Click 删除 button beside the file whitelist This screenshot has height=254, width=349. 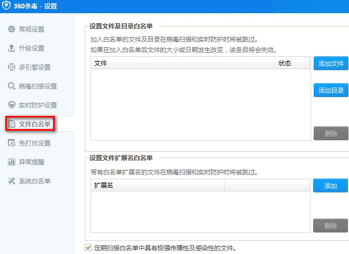[331, 133]
